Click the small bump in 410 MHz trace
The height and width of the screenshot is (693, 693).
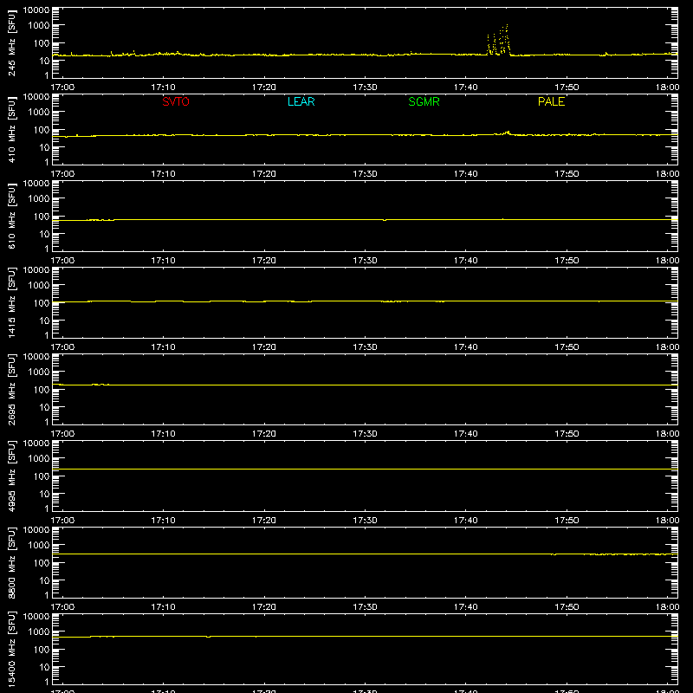pyautogui.click(x=506, y=133)
